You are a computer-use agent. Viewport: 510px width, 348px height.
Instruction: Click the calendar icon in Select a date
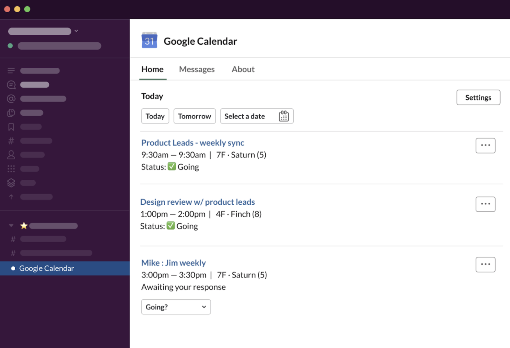coord(284,116)
